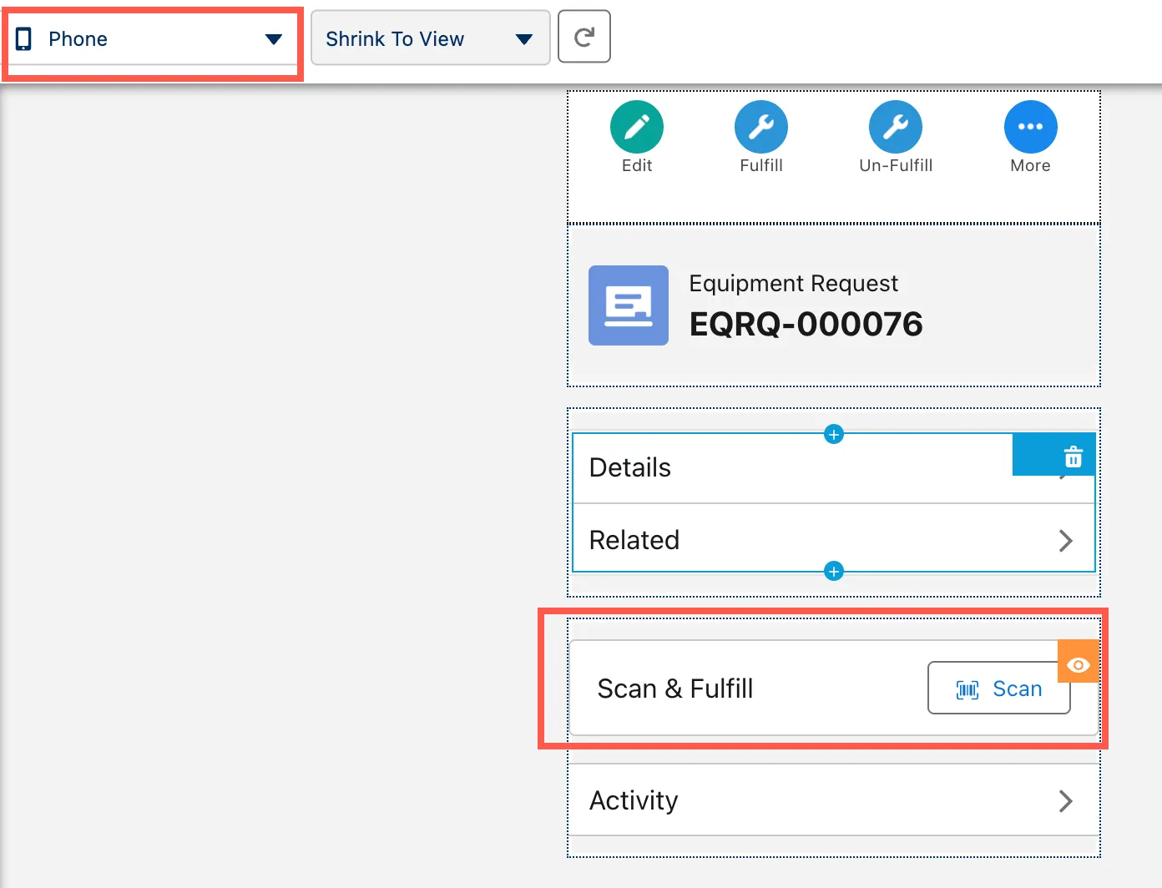Open the Details tab row
Image resolution: width=1162 pixels, height=888 pixels.
point(833,468)
